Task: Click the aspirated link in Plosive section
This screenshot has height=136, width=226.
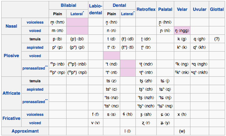Action: pos(35,48)
